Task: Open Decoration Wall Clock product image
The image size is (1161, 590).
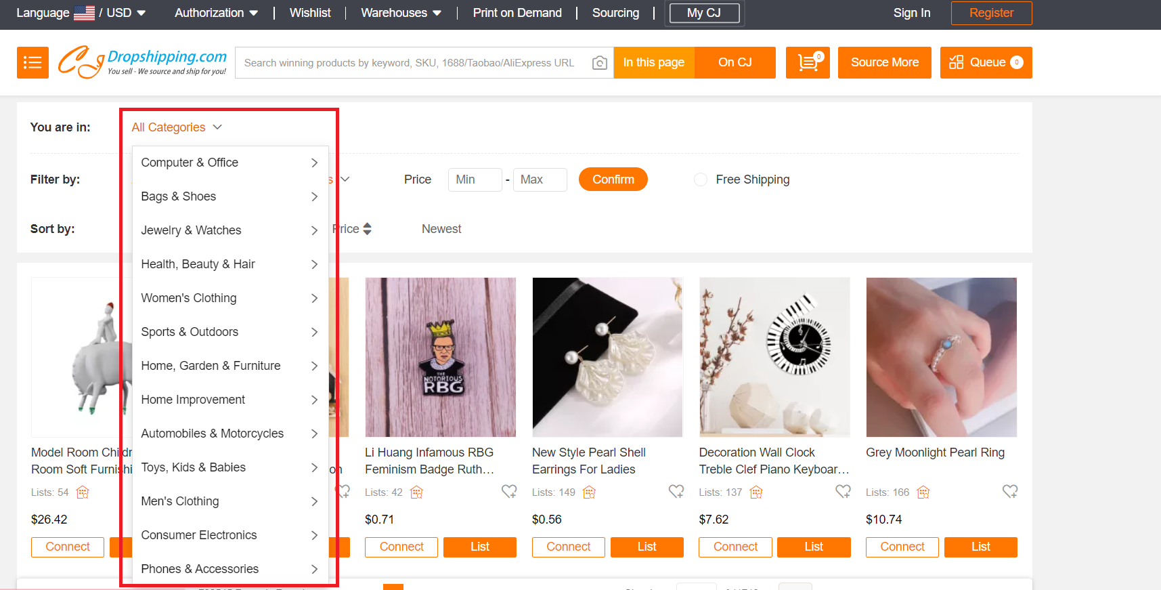Action: tap(774, 357)
